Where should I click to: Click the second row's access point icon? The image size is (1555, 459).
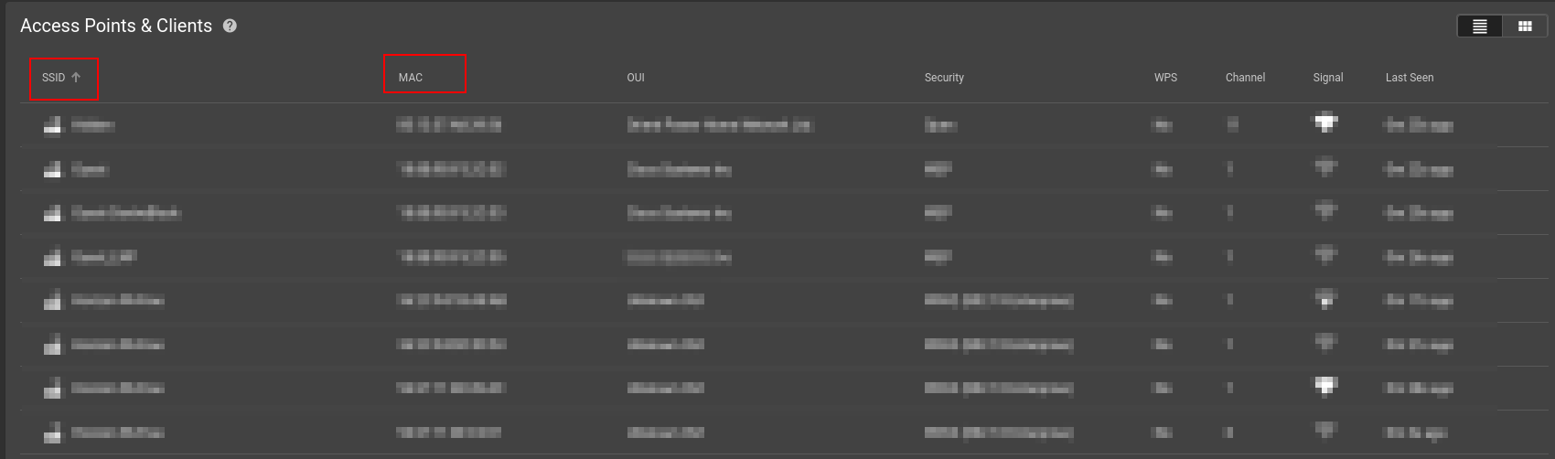click(x=53, y=169)
